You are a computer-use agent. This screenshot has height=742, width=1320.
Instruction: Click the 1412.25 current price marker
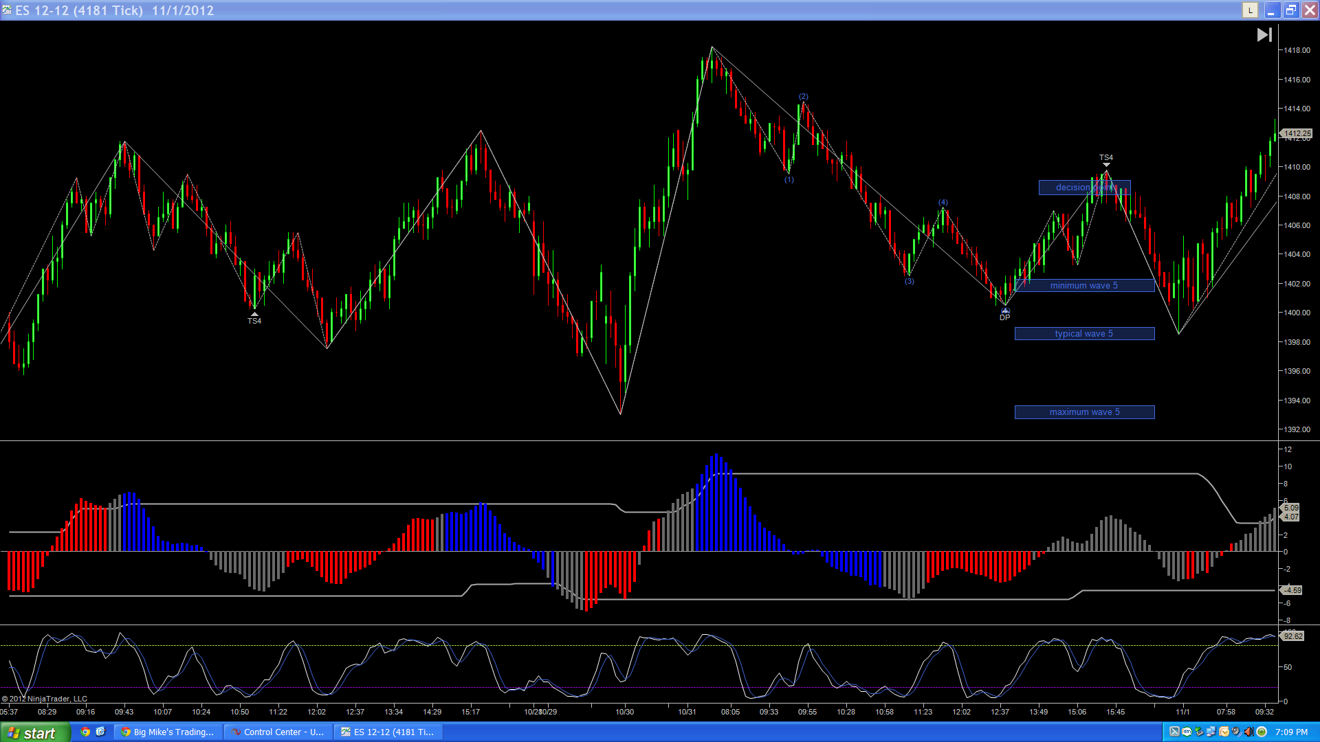click(1297, 134)
